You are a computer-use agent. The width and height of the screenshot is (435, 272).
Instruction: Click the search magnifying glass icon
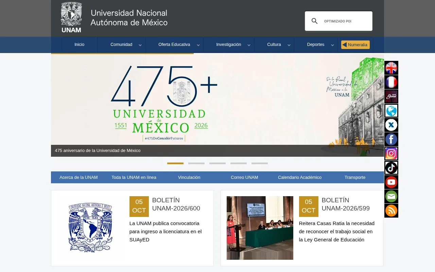coord(315,21)
